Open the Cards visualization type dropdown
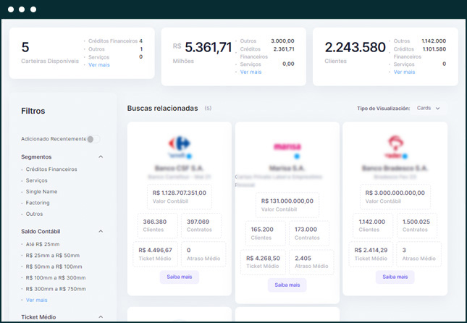467x323 pixels. (x=428, y=108)
